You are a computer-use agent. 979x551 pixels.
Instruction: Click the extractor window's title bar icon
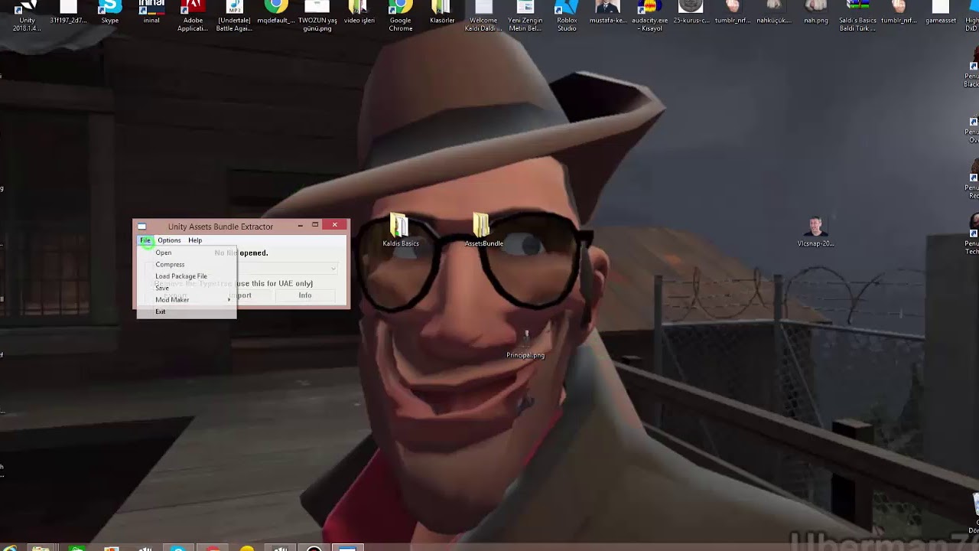[x=141, y=227]
